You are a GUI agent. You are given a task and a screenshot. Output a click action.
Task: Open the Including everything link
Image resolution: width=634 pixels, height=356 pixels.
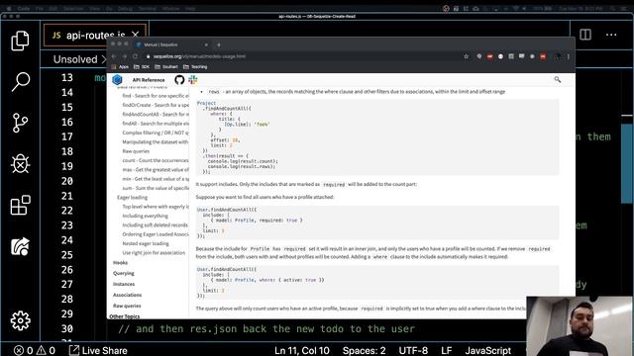click(x=146, y=216)
